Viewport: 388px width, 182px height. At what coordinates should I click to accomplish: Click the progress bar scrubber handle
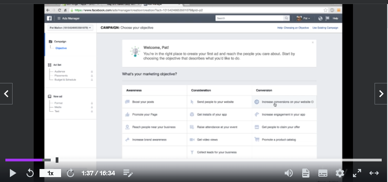pos(57,160)
